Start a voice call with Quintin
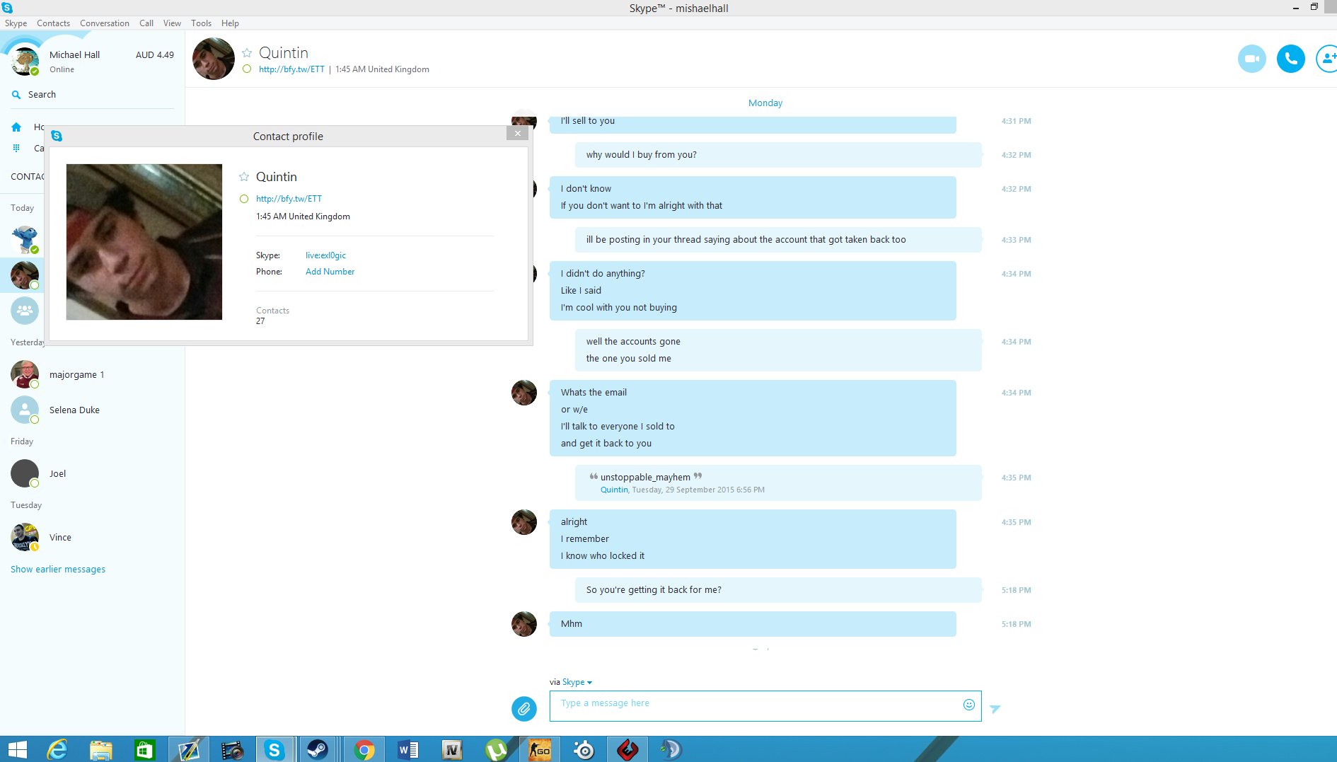The image size is (1337, 762). tap(1290, 59)
